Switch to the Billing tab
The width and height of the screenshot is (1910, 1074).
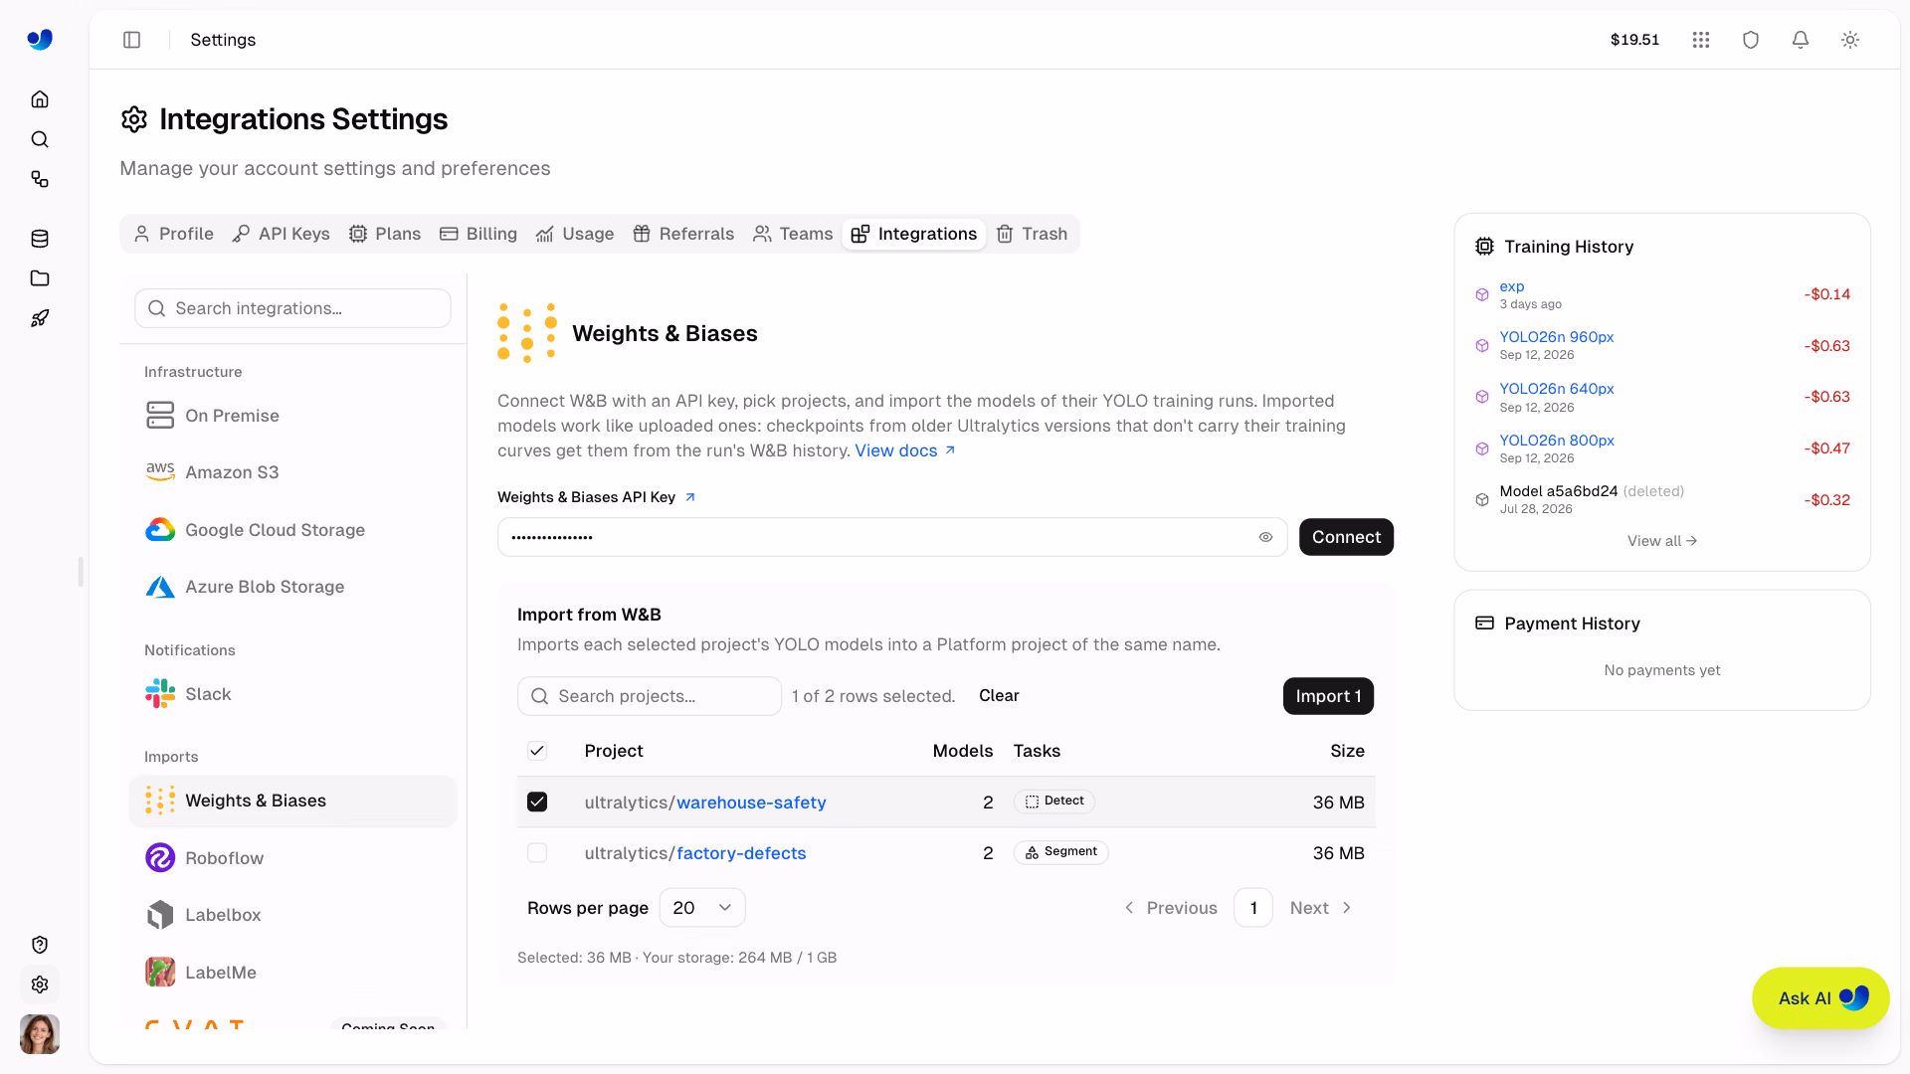478,234
